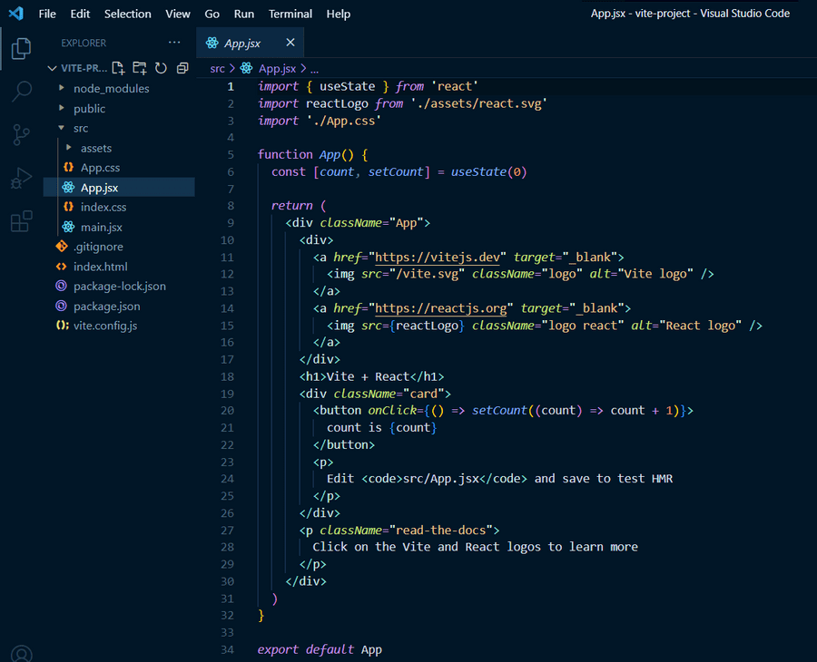
Task: Create a New Folder using the Explorer toolbar
Action: (138, 67)
